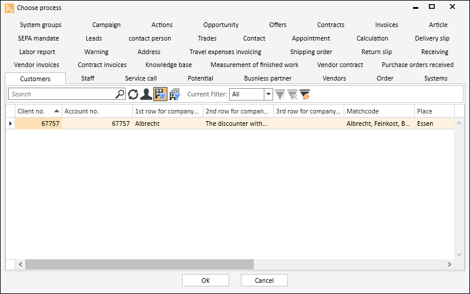Open the Campaign tab
Screen dimensions: 470x294
coord(106,25)
